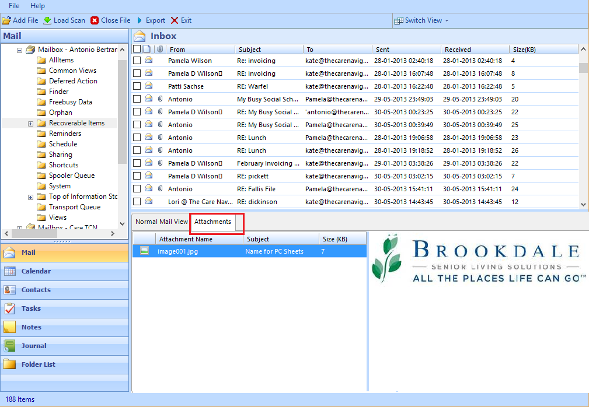The height and width of the screenshot is (407, 589).
Task: Expand the Top of Information Store folder
Action: pos(31,197)
